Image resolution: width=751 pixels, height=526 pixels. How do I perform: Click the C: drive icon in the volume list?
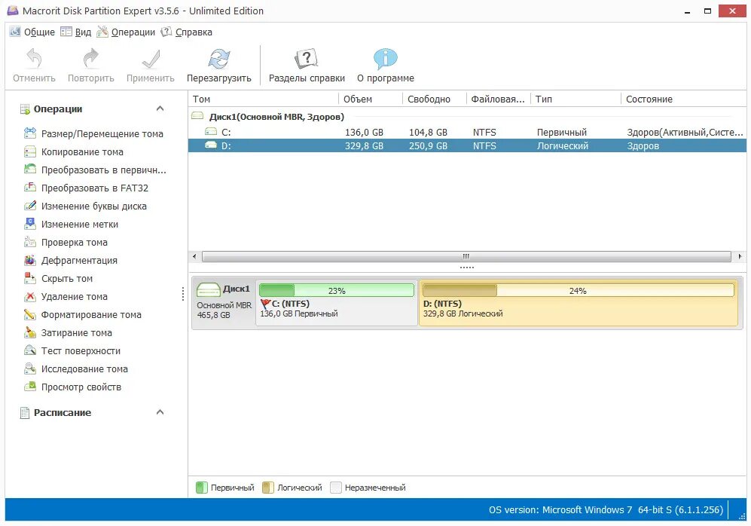(x=211, y=131)
